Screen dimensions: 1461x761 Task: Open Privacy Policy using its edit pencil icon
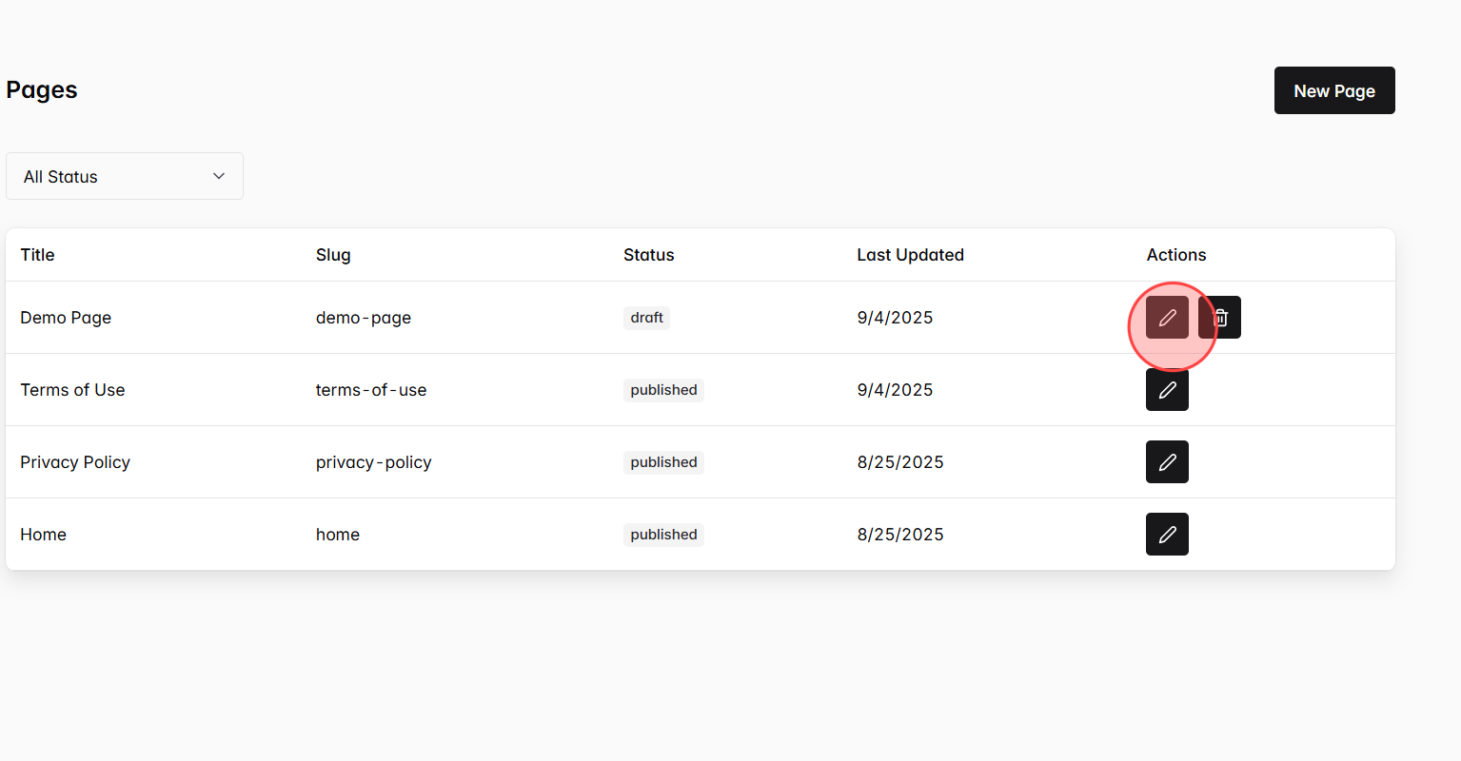[x=1167, y=461]
